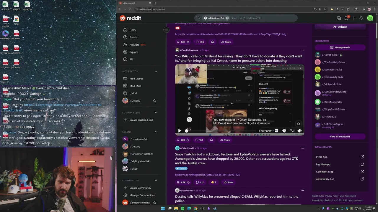Open u/AutoModerator moderator profile
The height and width of the screenshot is (212, 378).
[332, 102]
